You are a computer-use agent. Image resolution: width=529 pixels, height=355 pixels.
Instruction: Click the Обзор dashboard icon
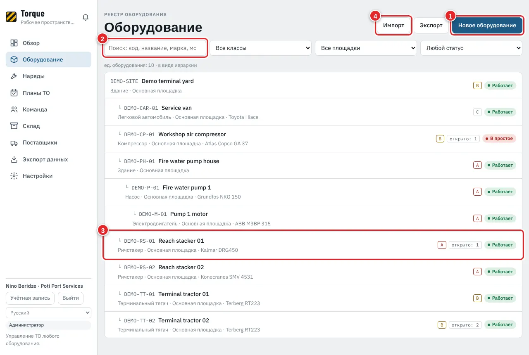[14, 43]
